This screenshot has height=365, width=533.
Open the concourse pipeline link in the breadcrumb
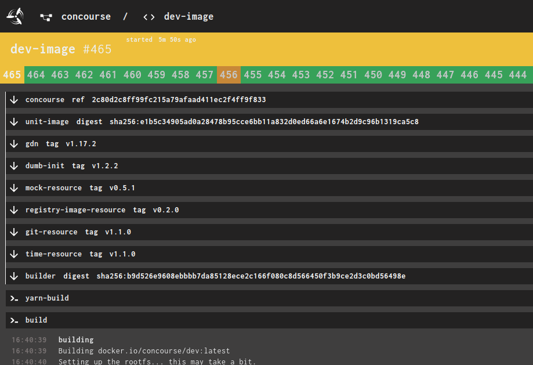pos(86,16)
